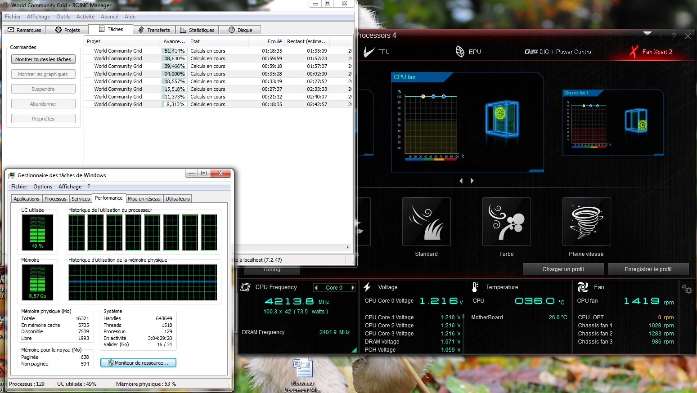
Task: Click the CPU fan case image
Action: 501,119
